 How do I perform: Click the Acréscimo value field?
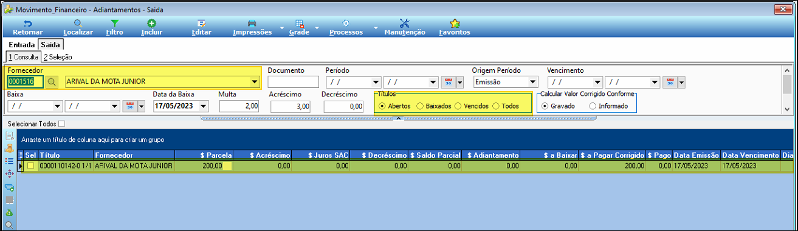291,106
